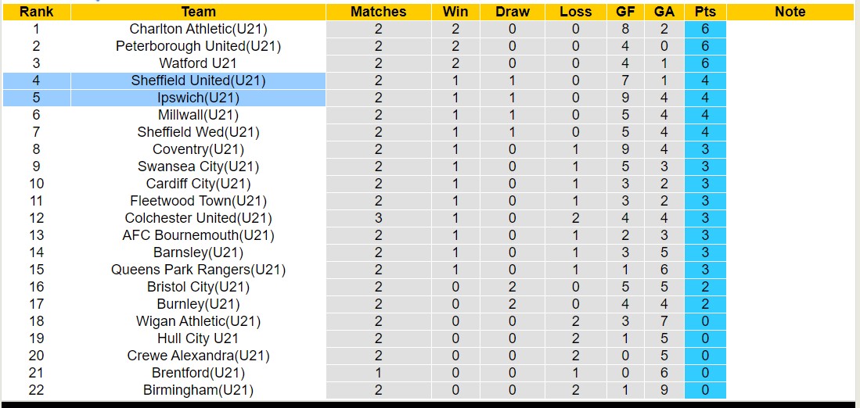The width and height of the screenshot is (860, 408).
Task: Sort by the Pts column header
Action: pyautogui.click(x=705, y=12)
